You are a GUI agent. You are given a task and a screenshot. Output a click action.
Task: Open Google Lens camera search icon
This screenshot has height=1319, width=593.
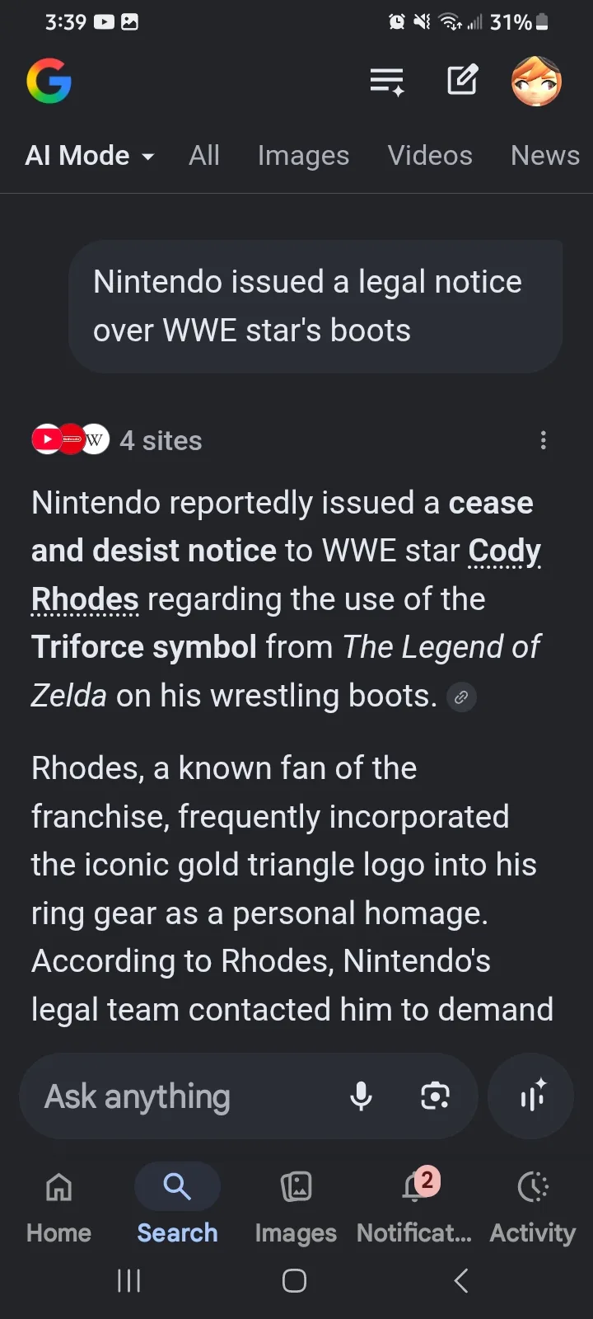tap(435, 1096)
